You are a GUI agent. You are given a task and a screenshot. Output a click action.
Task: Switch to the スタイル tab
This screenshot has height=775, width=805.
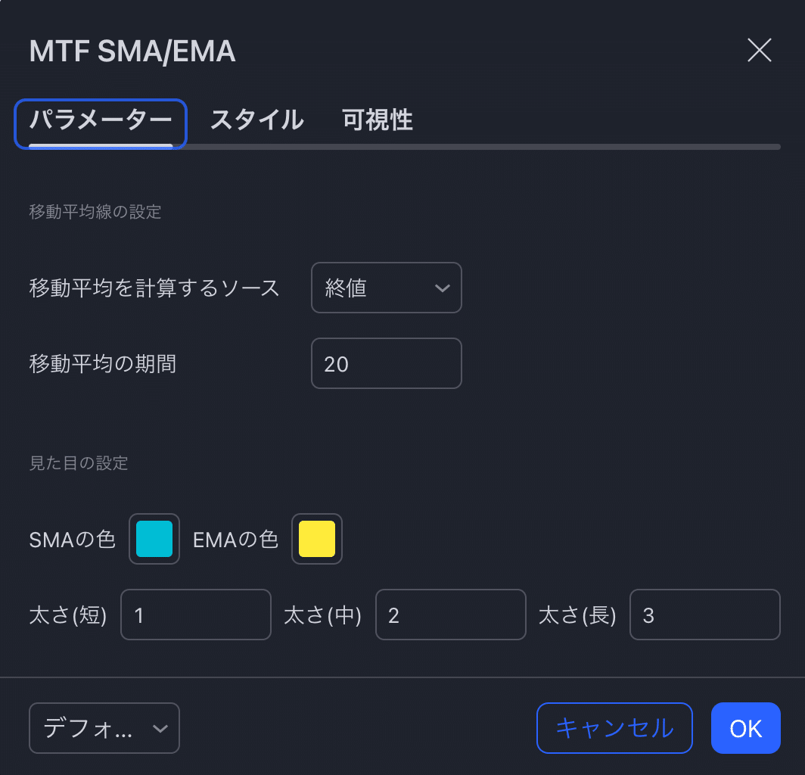(256, 120)
